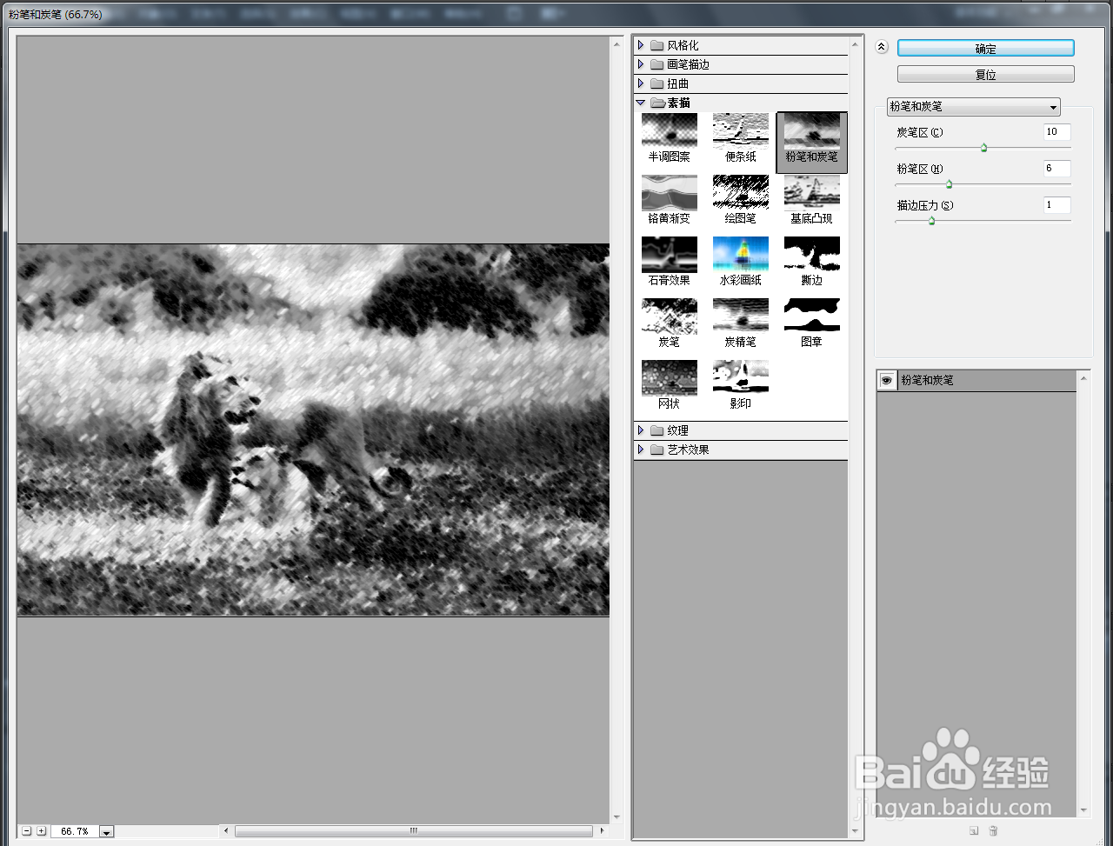The image size is (1113, 846).
Task: Expand the 风格化 filter folder
Action: click(x=641, y=45)
